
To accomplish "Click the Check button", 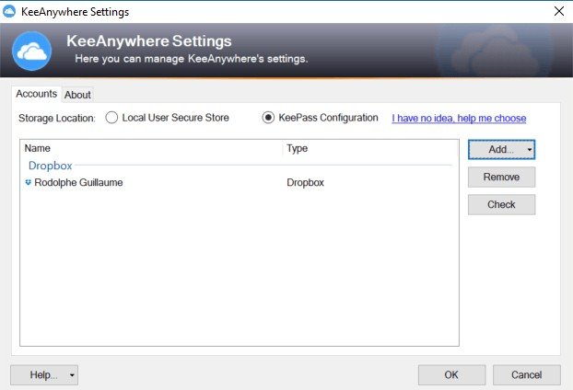I will click(x=501, y=204).
